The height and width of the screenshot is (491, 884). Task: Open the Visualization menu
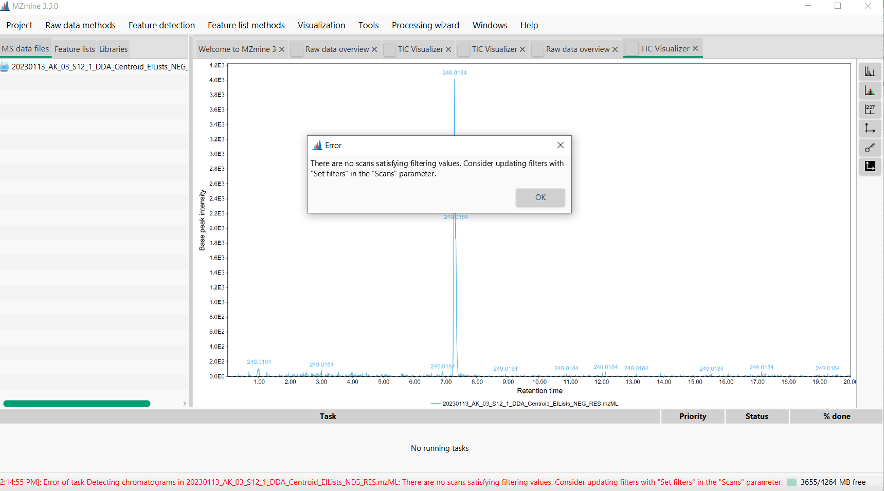[x=321, y=25]
